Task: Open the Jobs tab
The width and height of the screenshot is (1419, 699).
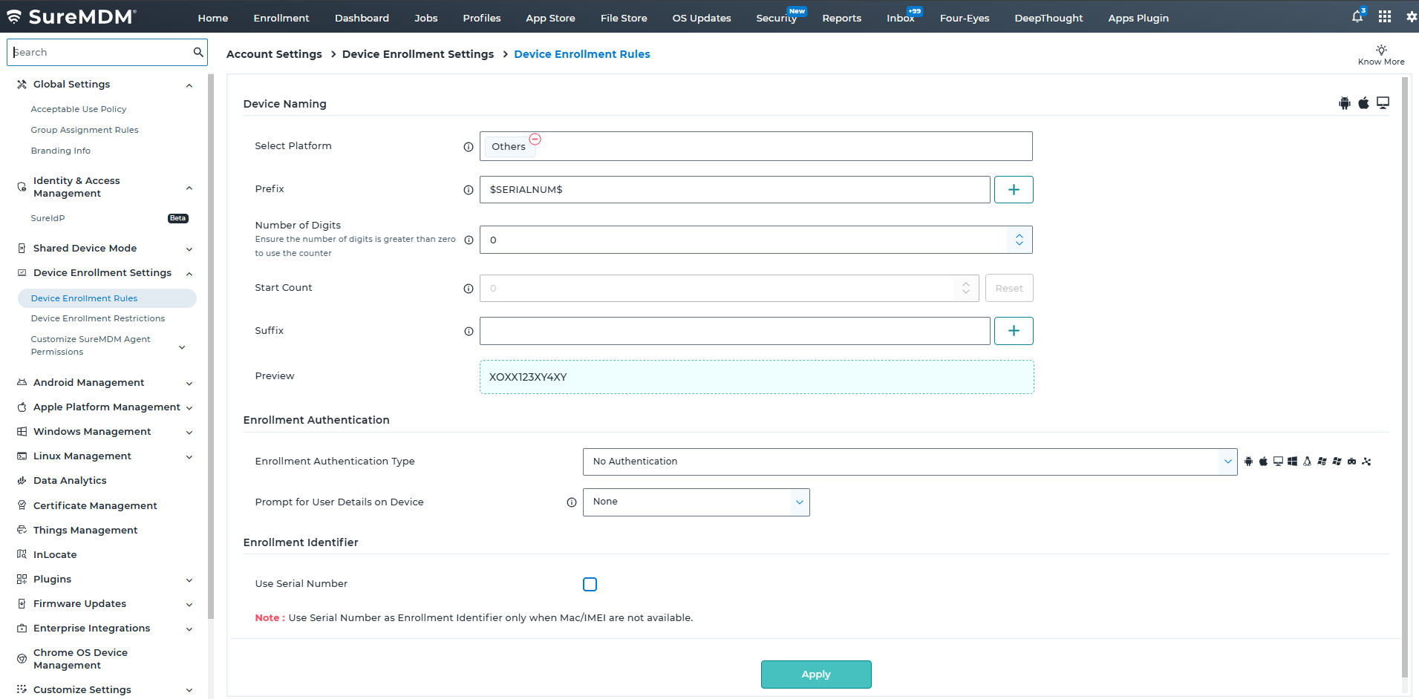Action: [426, 18]
